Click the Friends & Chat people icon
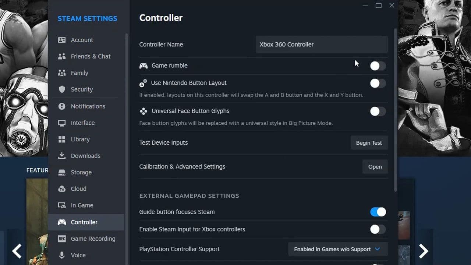Viewport: 471px width, 265px height. tap(62, 56)
